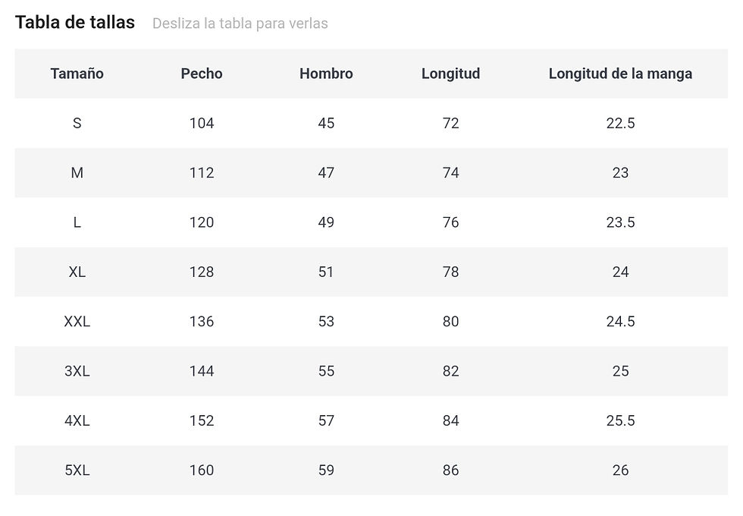Select the M size row label
Viewport: 743px width, 516px height.
tap(77, 173)
